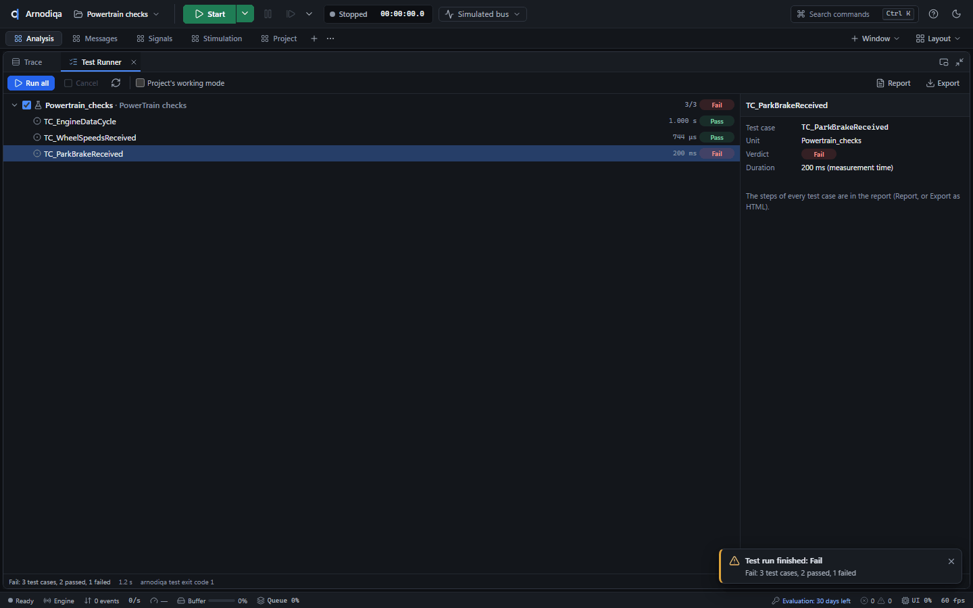The height and width of the screenshot is (608, 973).
Task: Click the Engine status indicator
Action: click(x=59, y=601)
